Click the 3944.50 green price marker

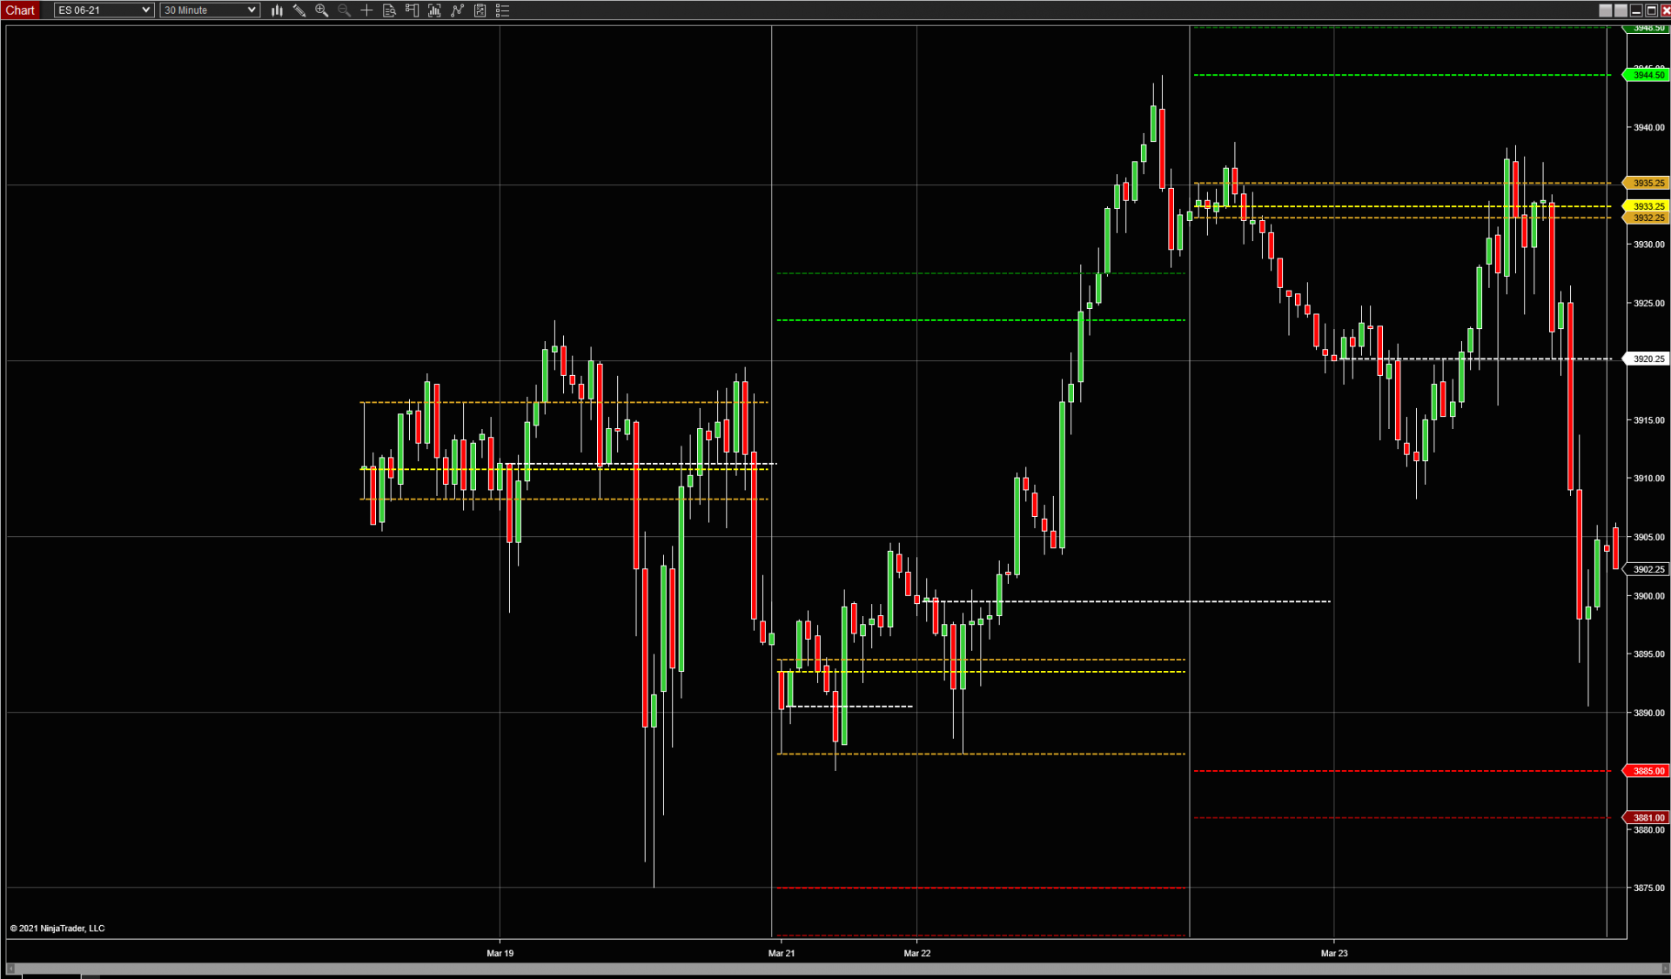point(1648,75)
